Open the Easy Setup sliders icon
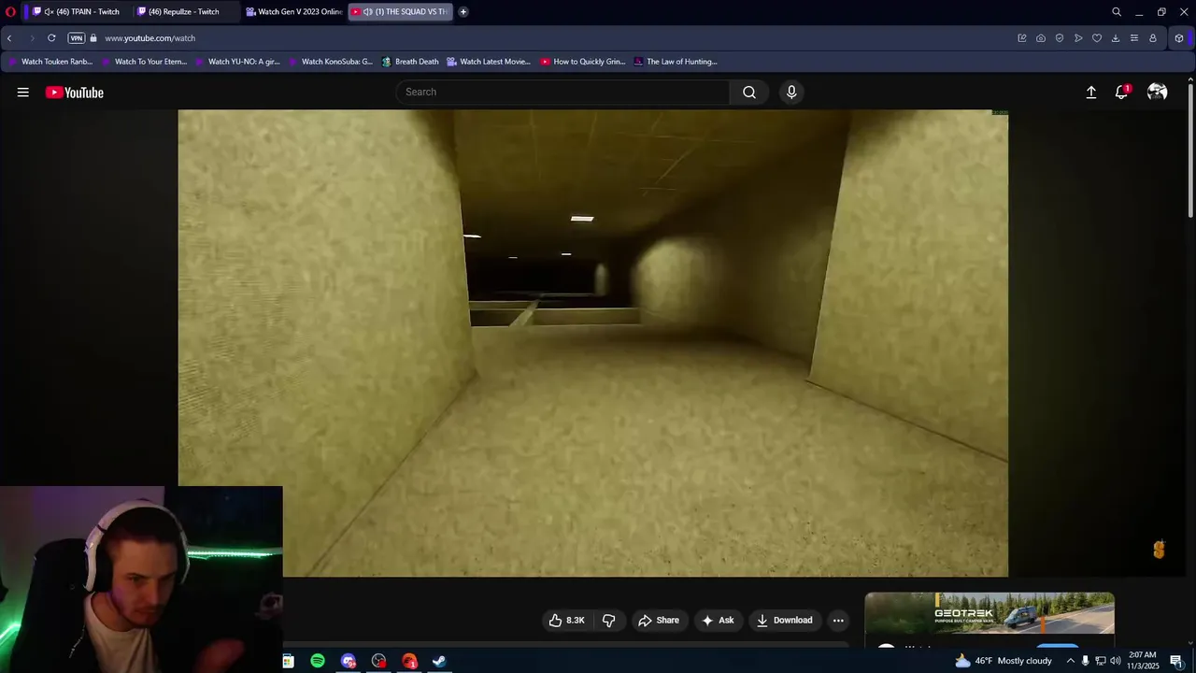Image resolution: width=1196 pixels, height=673 pixels. point(1134,38)
